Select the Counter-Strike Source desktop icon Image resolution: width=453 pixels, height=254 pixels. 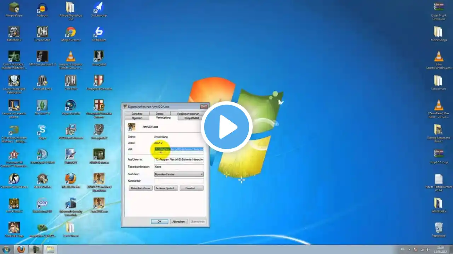coord(14,179)
